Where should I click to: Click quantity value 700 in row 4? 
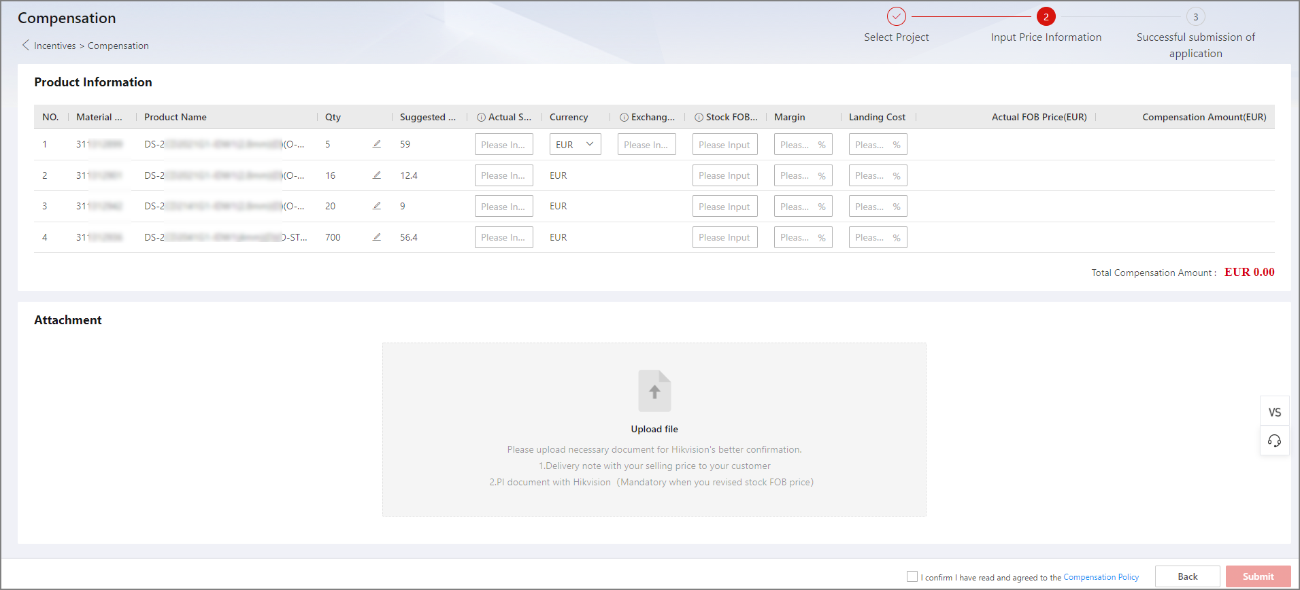coord(333,237)
